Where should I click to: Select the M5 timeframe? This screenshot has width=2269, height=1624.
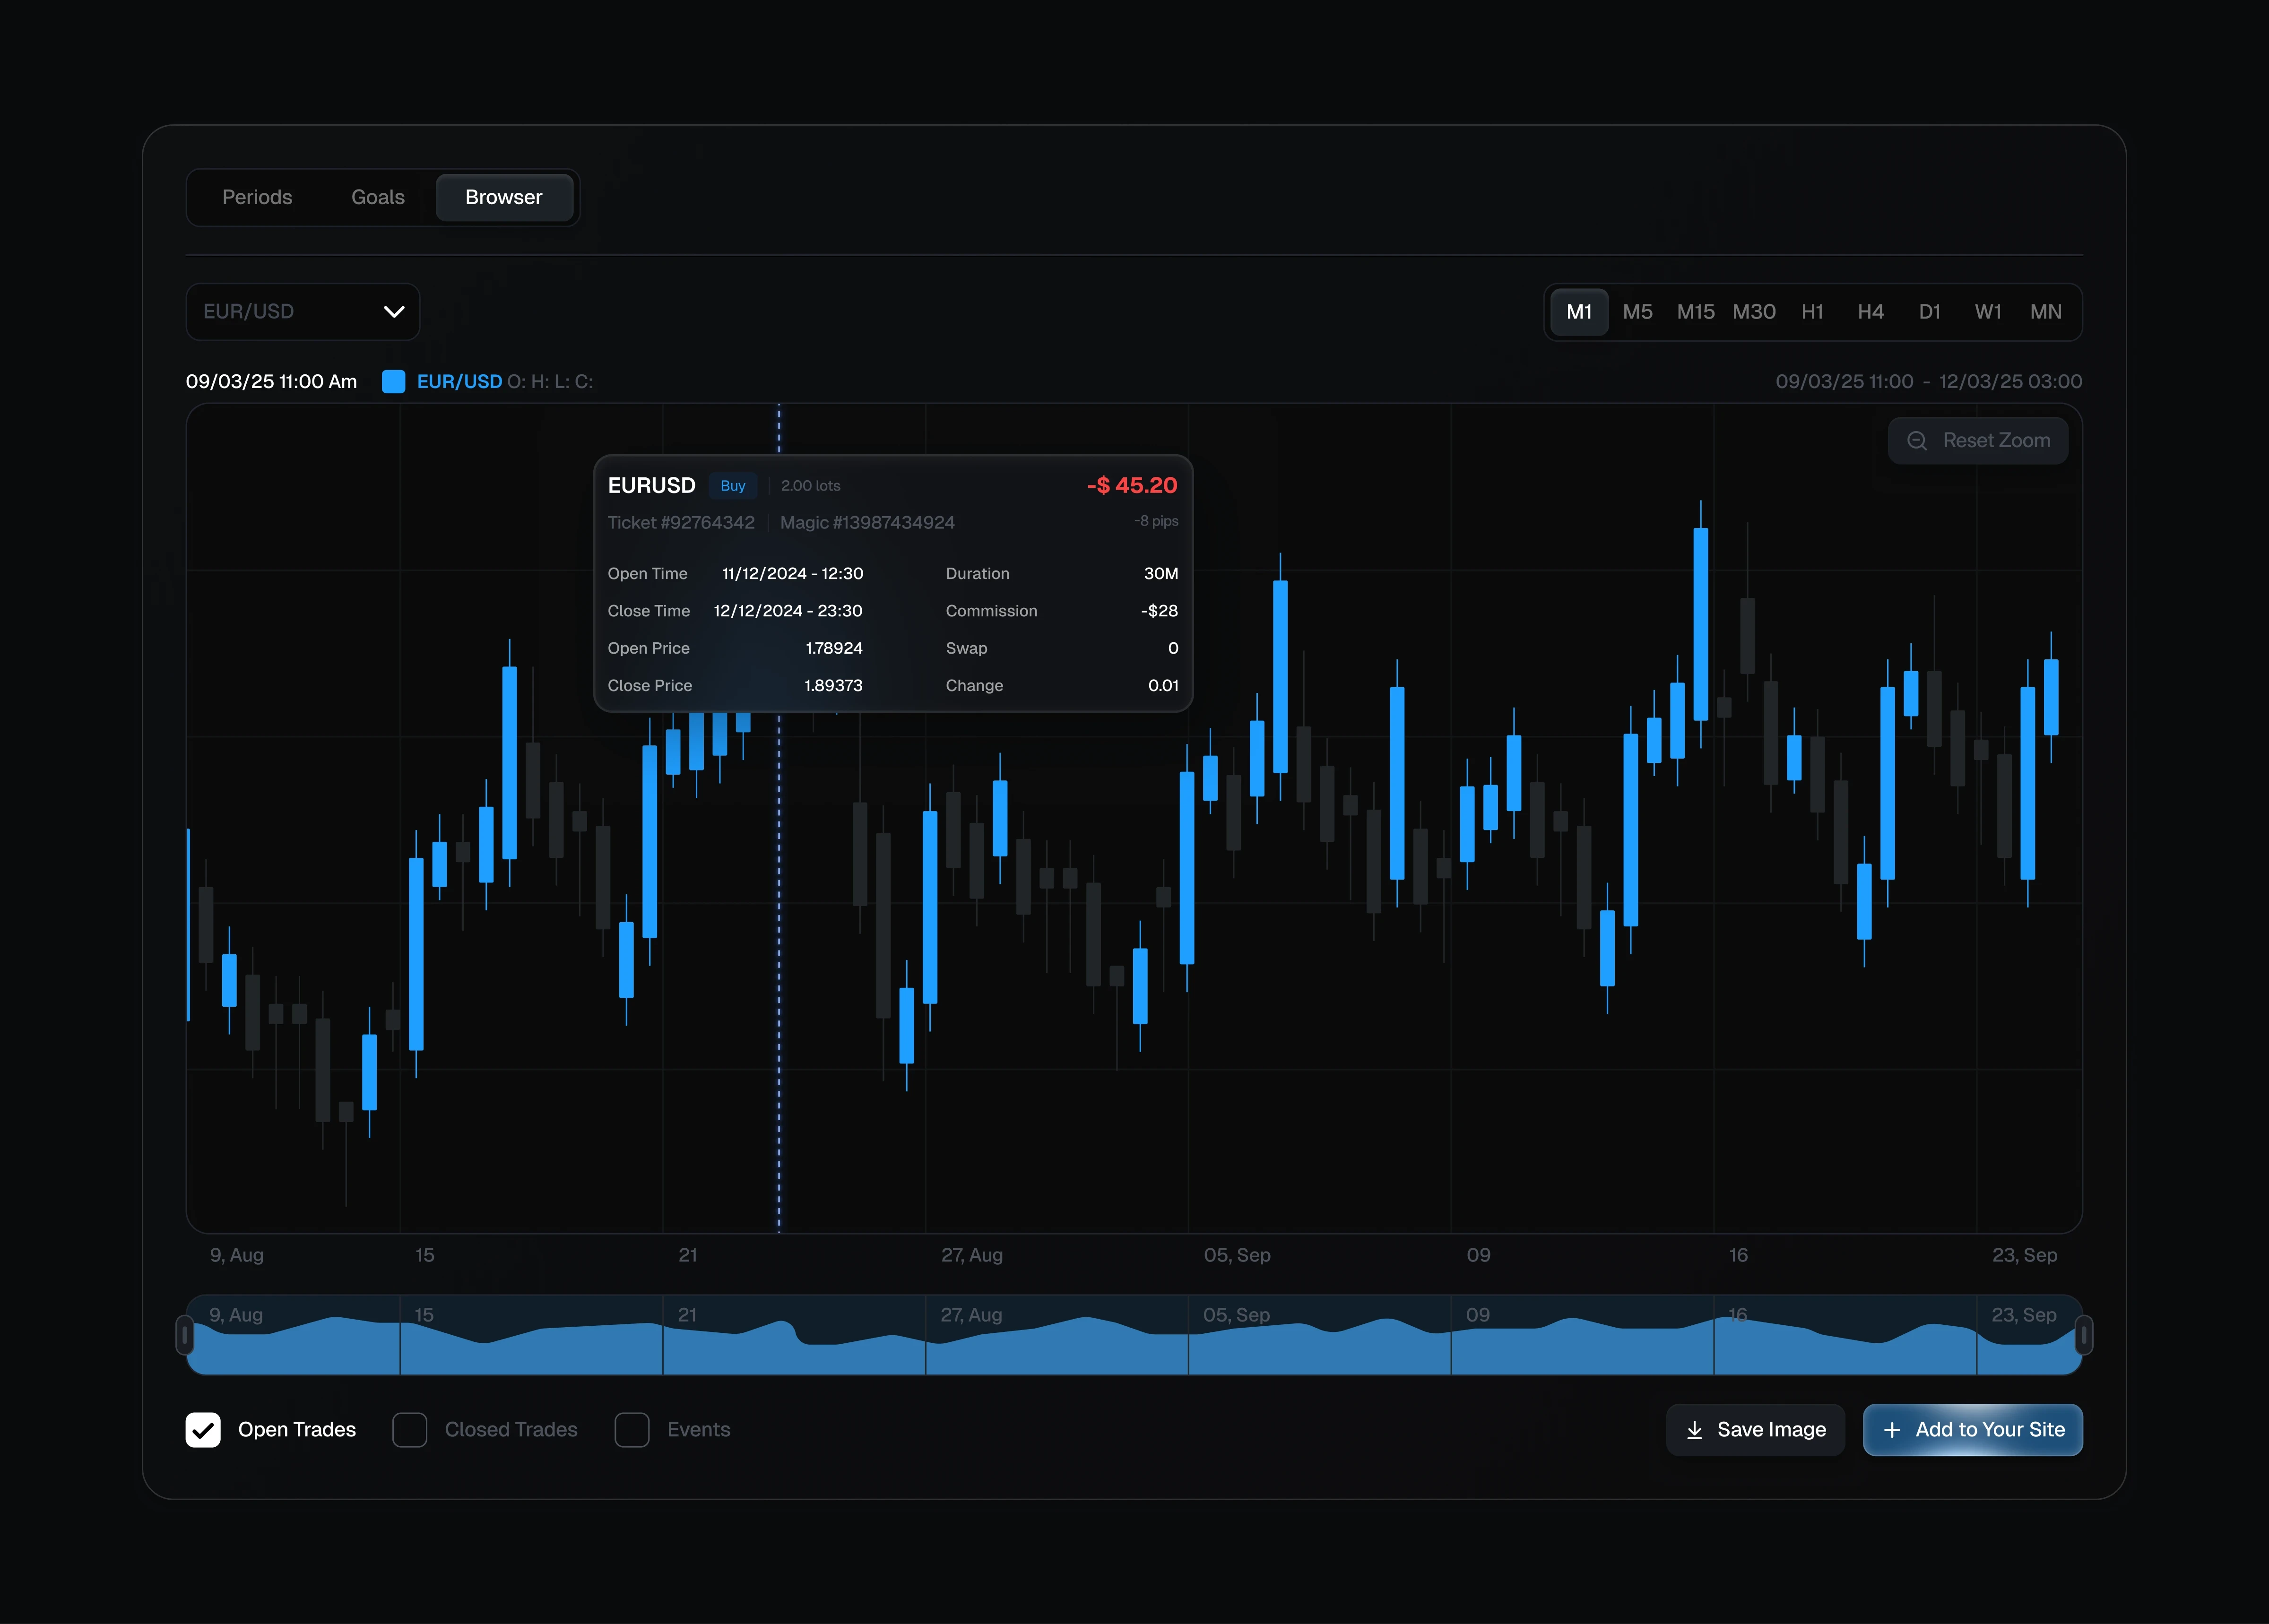tap(1637, 312)
